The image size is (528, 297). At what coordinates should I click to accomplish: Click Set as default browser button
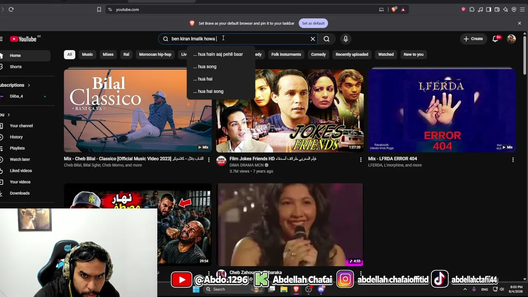coord(313,23)
